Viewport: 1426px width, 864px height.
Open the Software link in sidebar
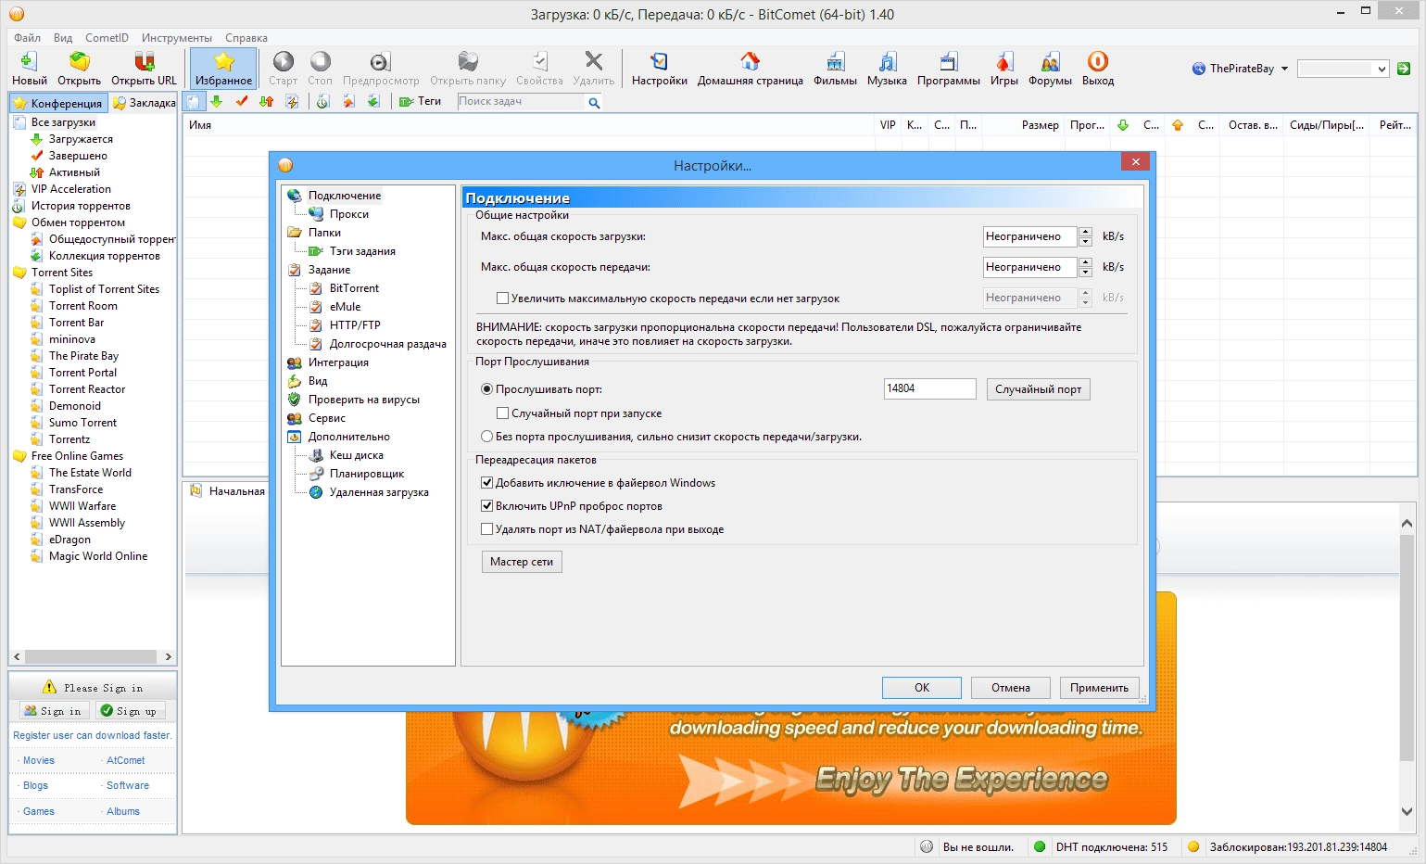128,785
